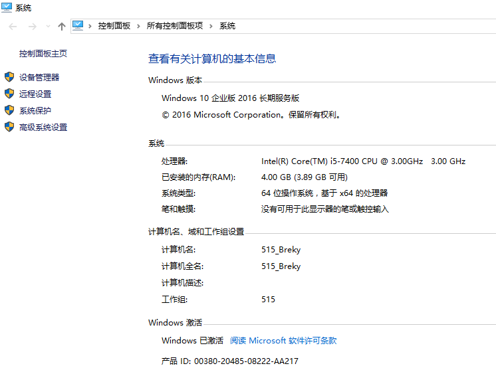This screenshot has width=496, height=378.
Task: Click shield icon beside 高级系统设置
Action: tap(9, 127)
